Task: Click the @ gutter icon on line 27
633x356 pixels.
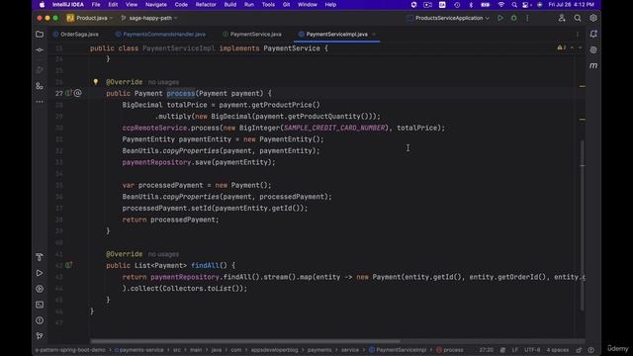Action: click(78, 93)
